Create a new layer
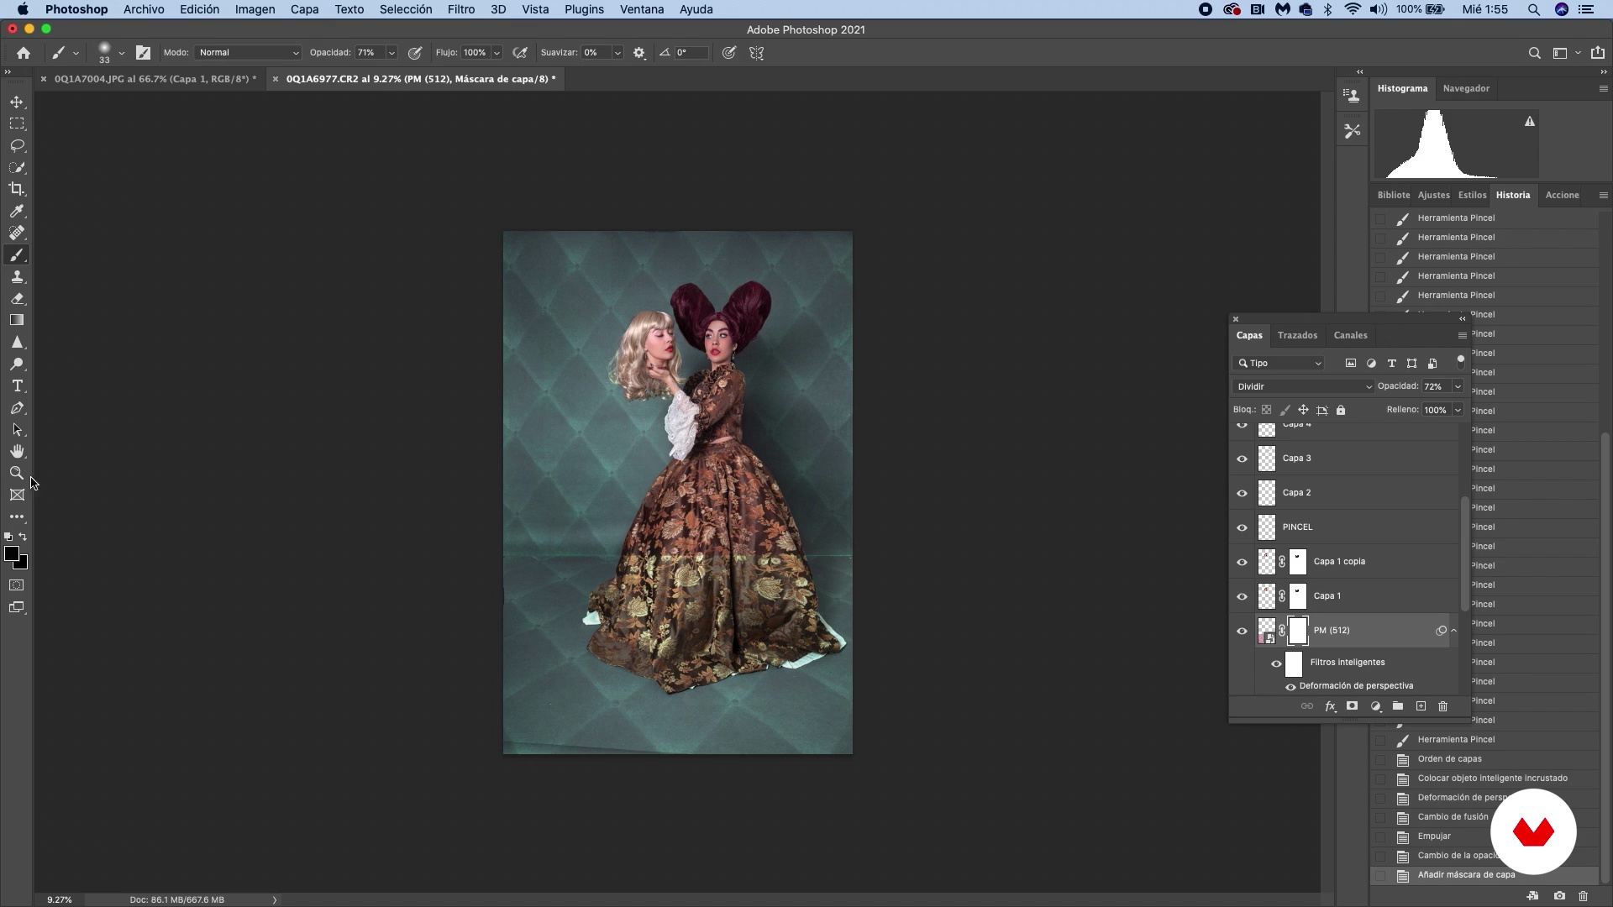 pyautogui.click(x=1421, y=706)
